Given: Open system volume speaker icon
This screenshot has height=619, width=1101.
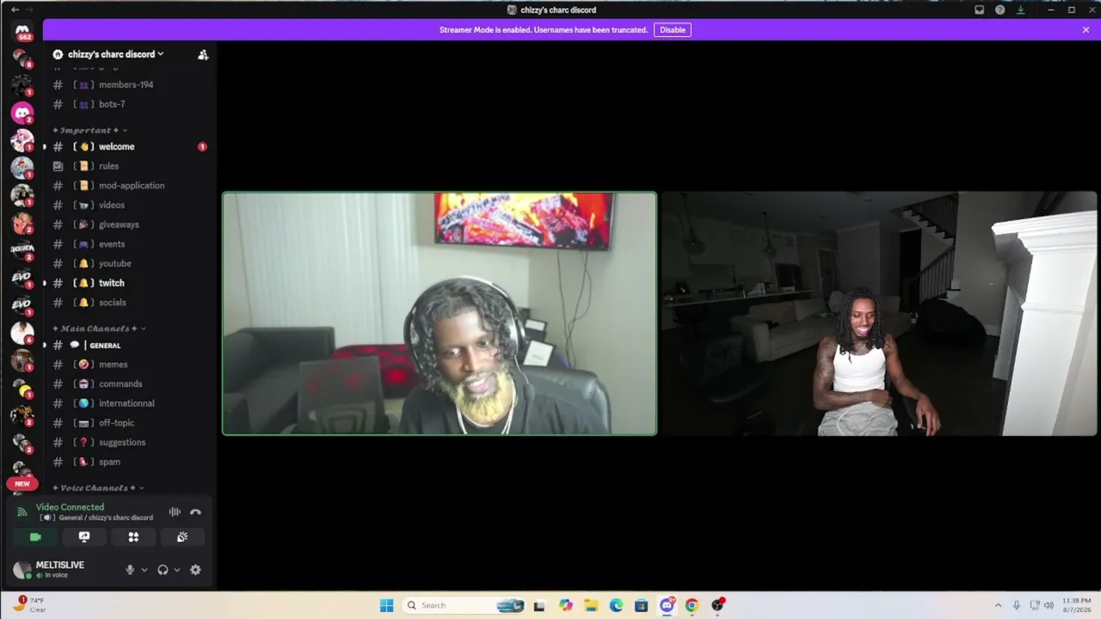Looking at the screenshot, I should [1049, 605].
